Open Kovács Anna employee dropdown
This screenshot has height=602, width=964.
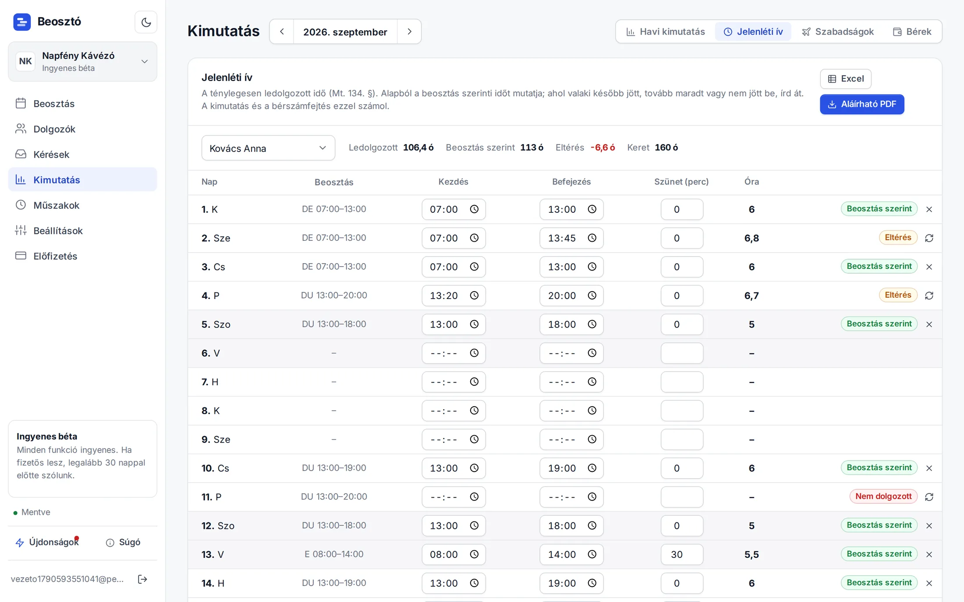coord(268,148)
